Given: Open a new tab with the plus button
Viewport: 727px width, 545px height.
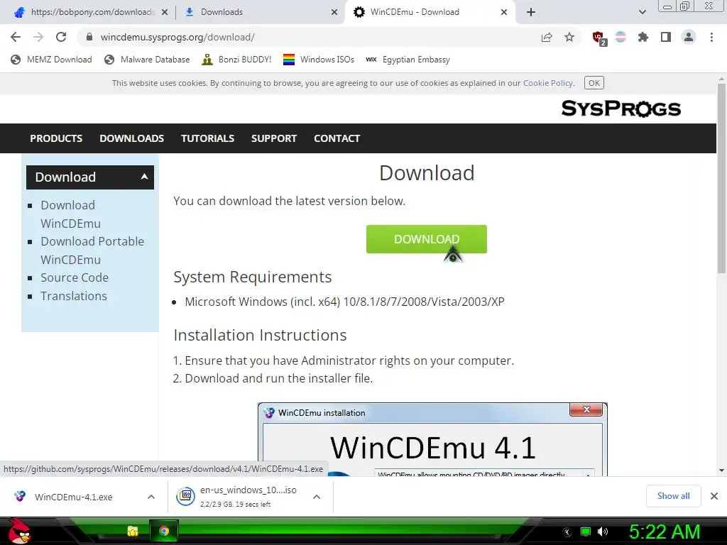Looking at the screenshot, I should (531, 12).
